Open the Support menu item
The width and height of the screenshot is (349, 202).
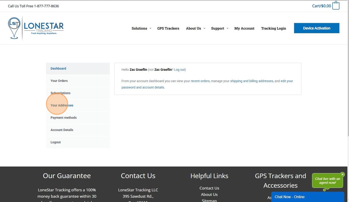point(218,28)
